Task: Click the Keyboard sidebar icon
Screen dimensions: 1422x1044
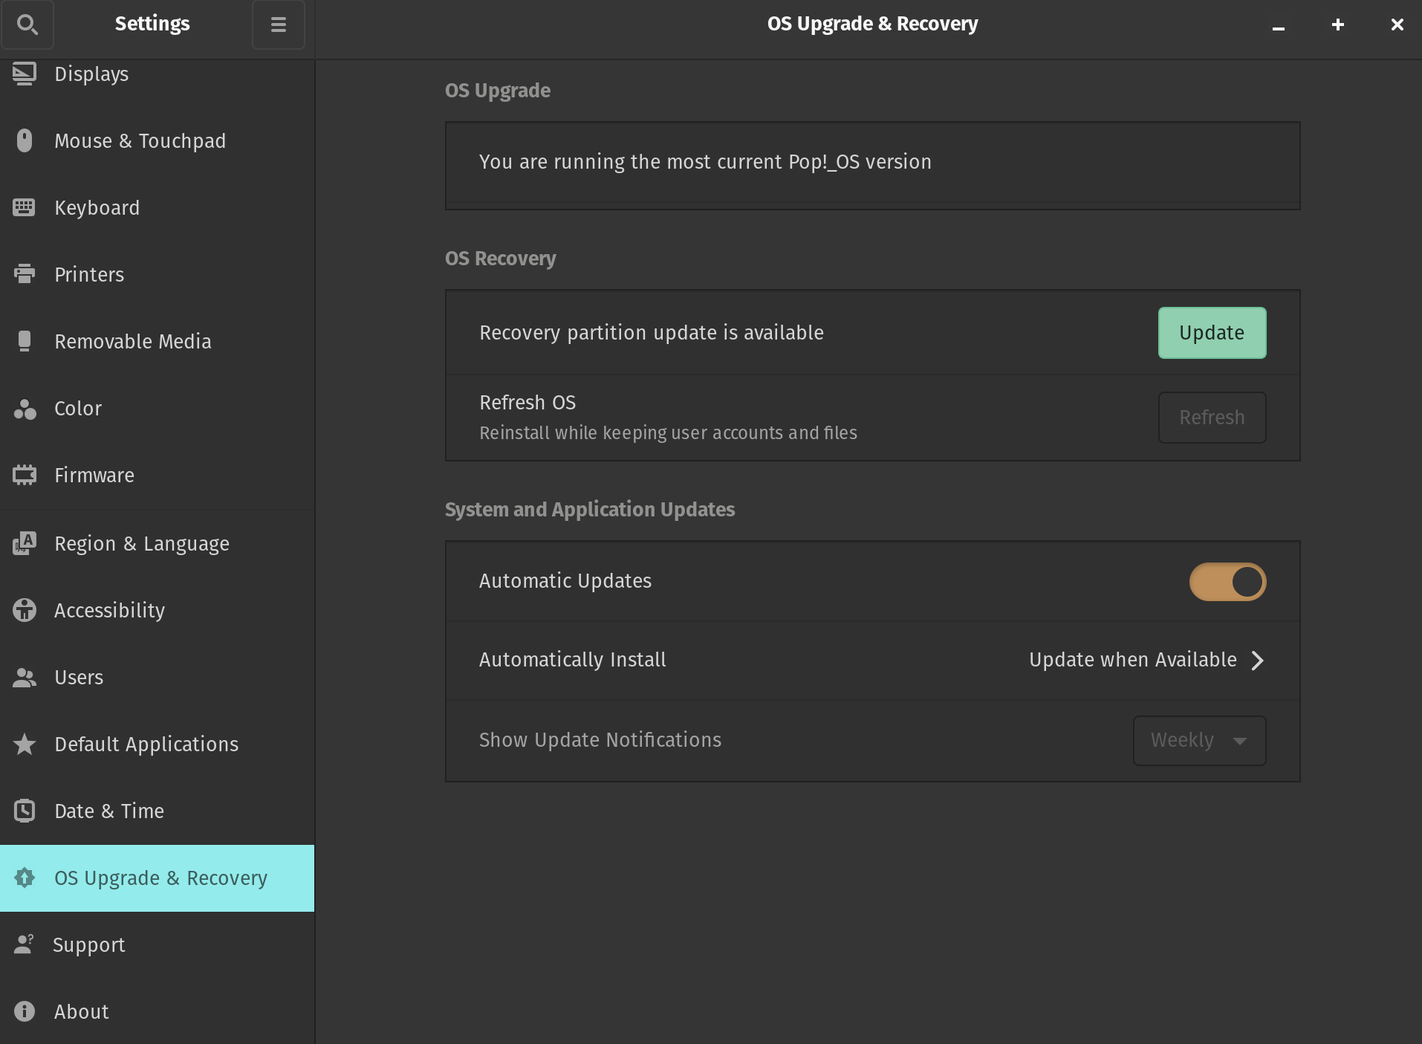Action: [x=25, y=207]
